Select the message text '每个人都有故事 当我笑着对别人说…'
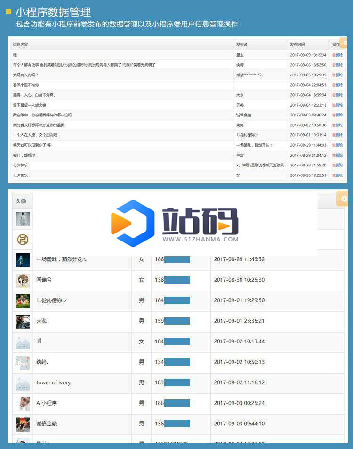The image size is (353, 449). tap(84, 65)
